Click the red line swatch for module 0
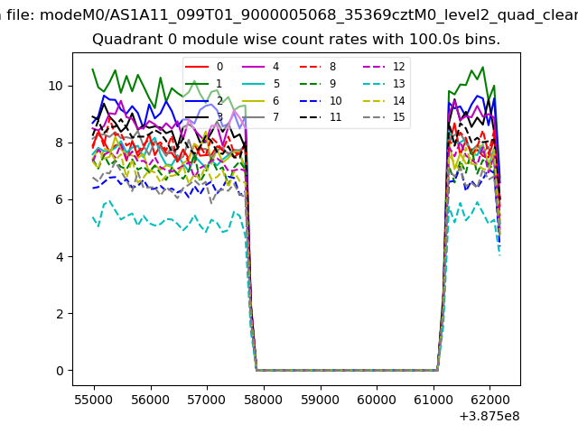The image size is (578, 433). 198,67
